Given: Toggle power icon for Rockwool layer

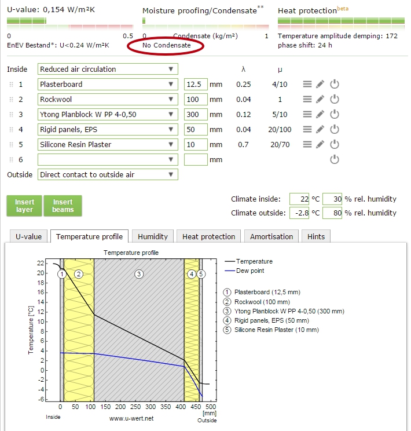Looking at the screenshot, I should click(335, 99).
